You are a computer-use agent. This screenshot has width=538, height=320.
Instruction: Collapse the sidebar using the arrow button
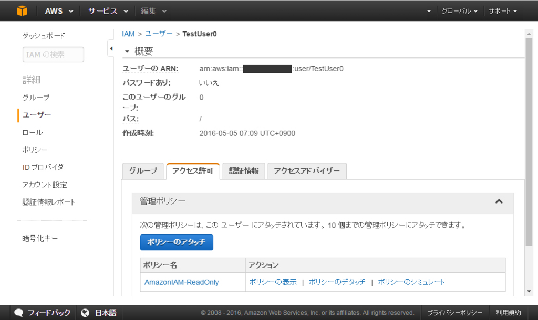pos(111,47)
